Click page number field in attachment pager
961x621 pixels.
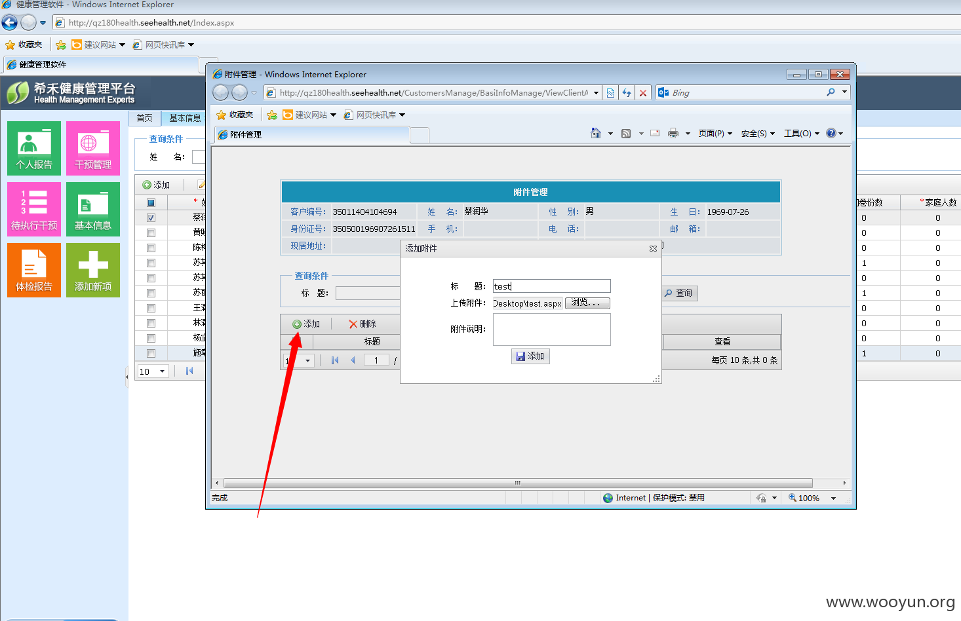pos(376,360)
